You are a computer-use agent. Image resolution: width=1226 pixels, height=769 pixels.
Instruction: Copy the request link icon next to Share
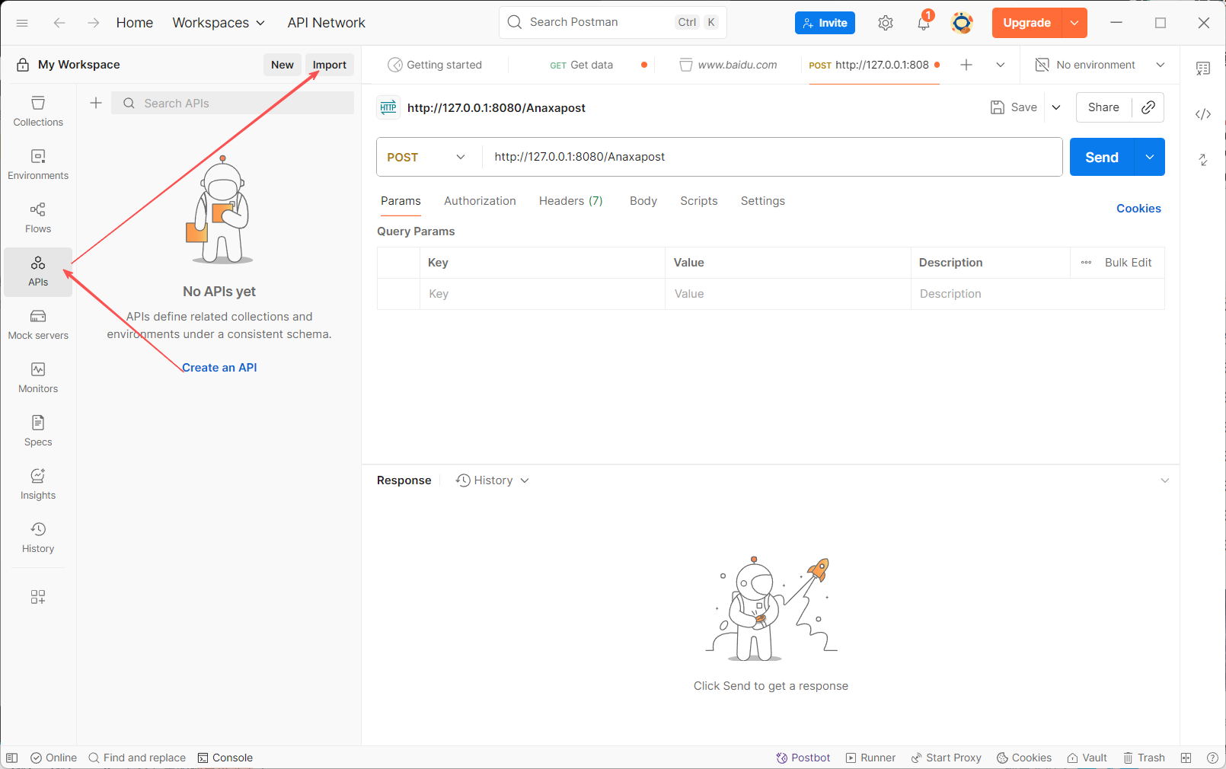1148,107
